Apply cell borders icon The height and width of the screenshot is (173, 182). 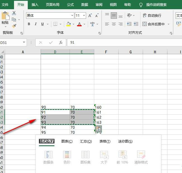tap(55, 24)
